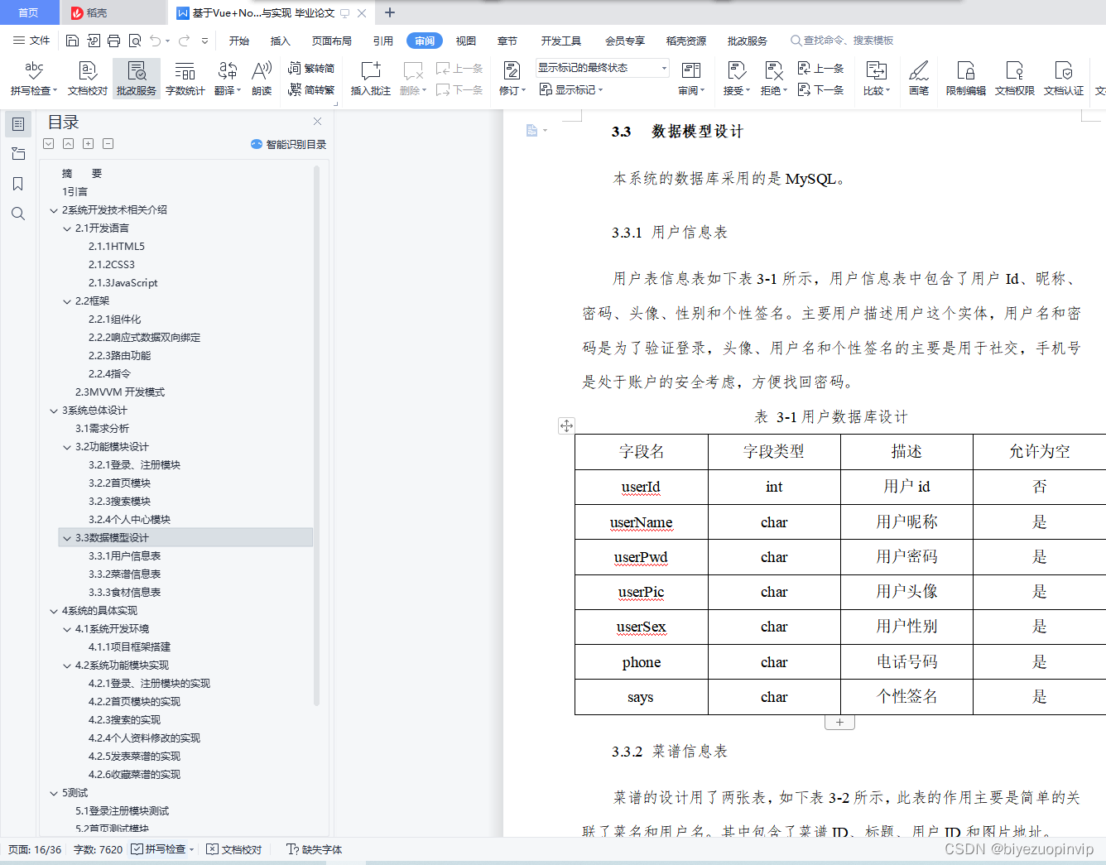Collapse the 3.3数据模型设计 outline node
Screen dimensions: 1106x865
(x=66, y=537)
